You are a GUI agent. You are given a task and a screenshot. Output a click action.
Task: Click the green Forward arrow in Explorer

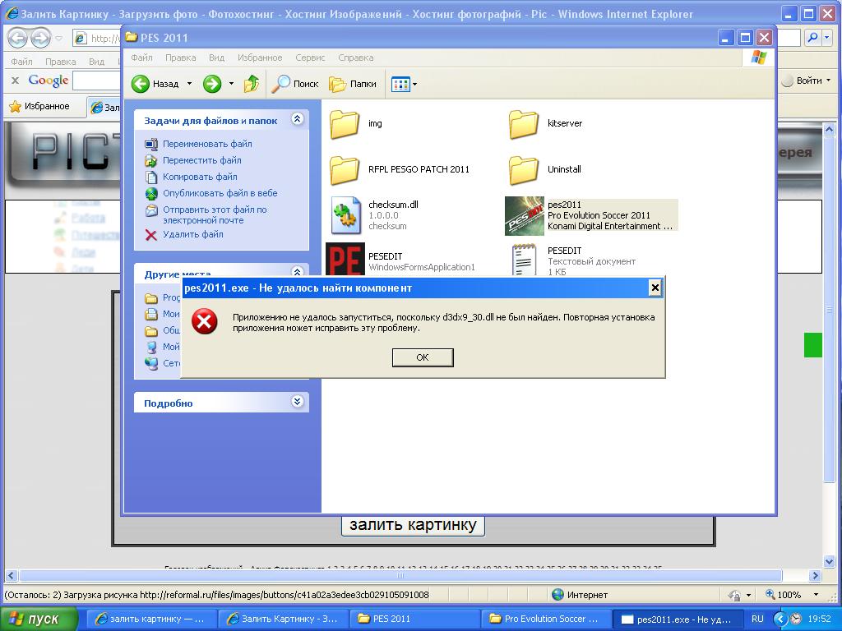[212, 84]
